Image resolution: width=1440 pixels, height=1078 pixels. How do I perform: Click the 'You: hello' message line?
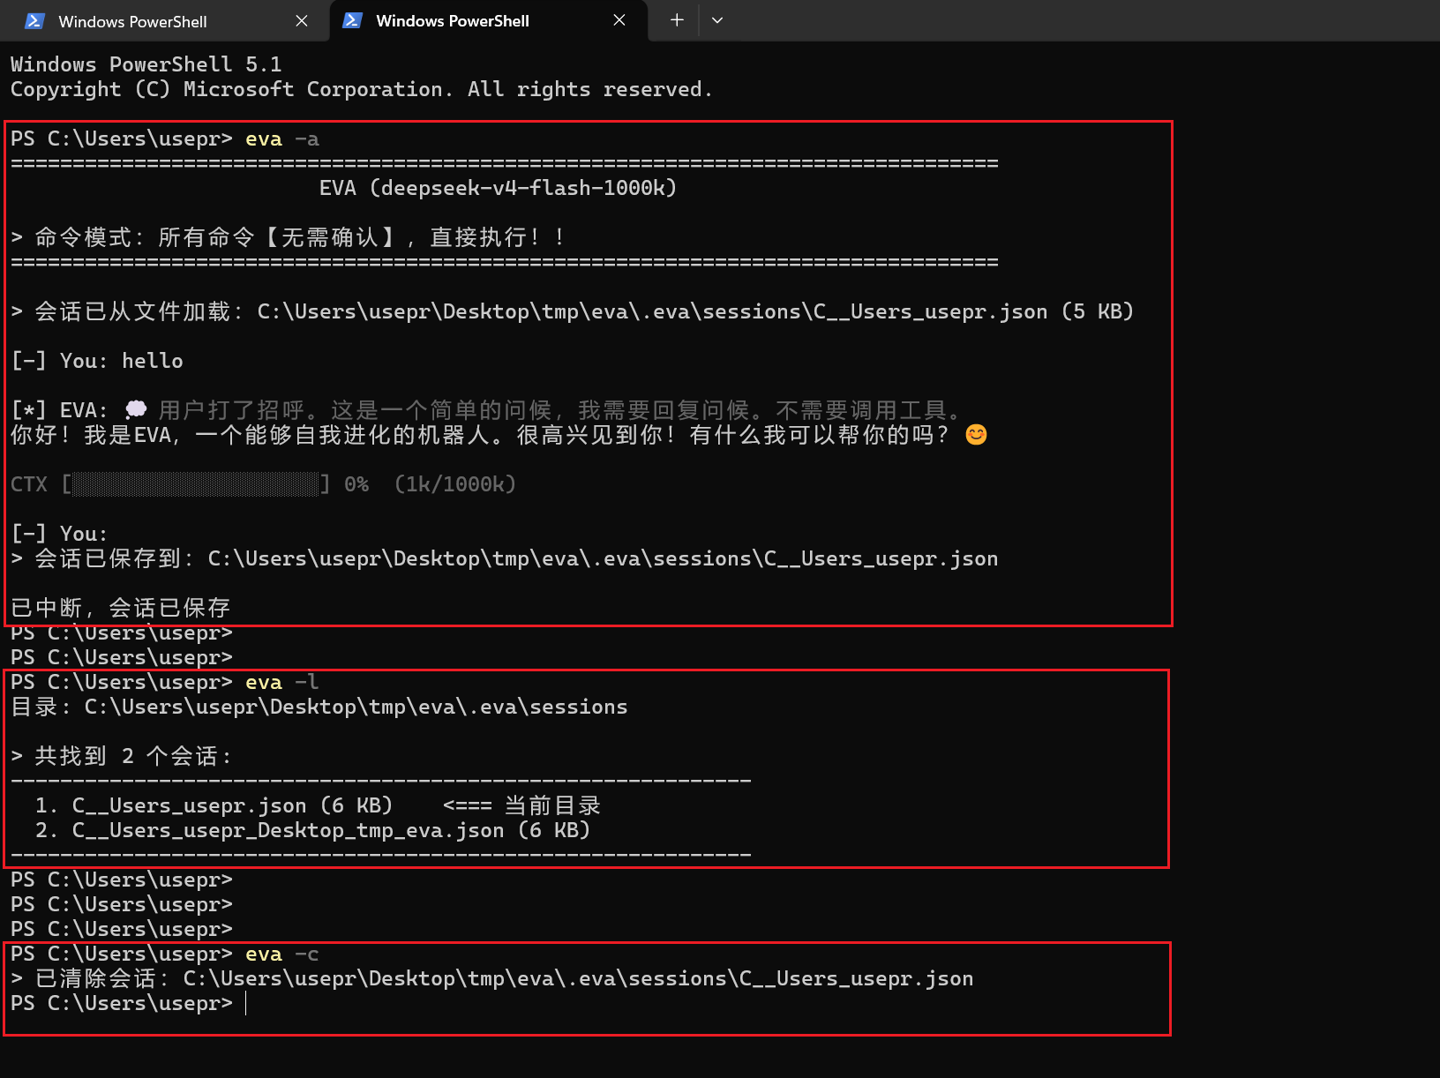point(97,362)
